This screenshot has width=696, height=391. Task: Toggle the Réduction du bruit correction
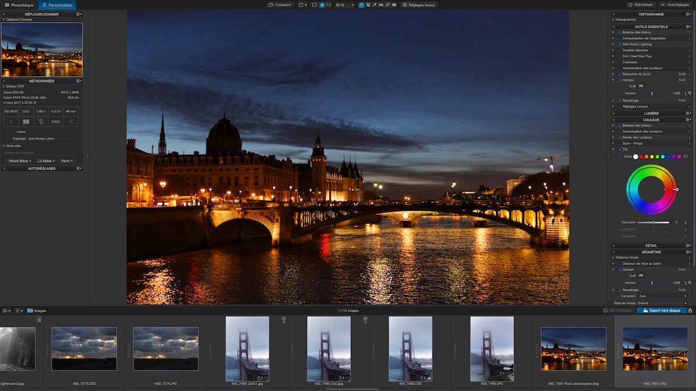pyautogui.click(x=619, y=74)
